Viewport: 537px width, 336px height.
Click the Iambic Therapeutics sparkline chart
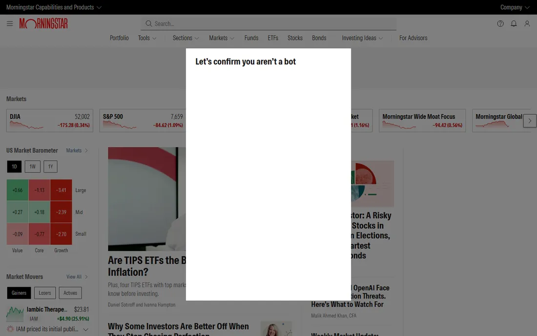tap(15, 314)
